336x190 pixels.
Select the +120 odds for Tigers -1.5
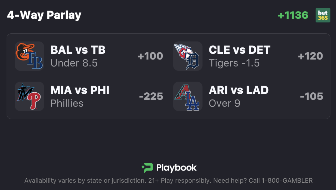pyautogui.click(x=310, y=56)
